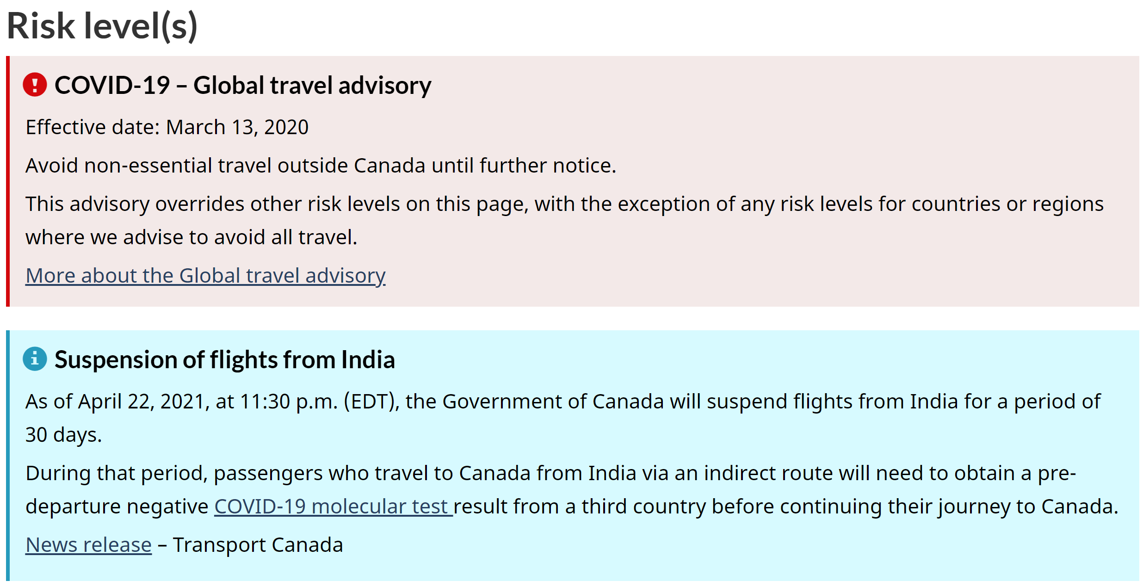Click the red left border of advisory box

pyautogui.click(x=8, y=181)
